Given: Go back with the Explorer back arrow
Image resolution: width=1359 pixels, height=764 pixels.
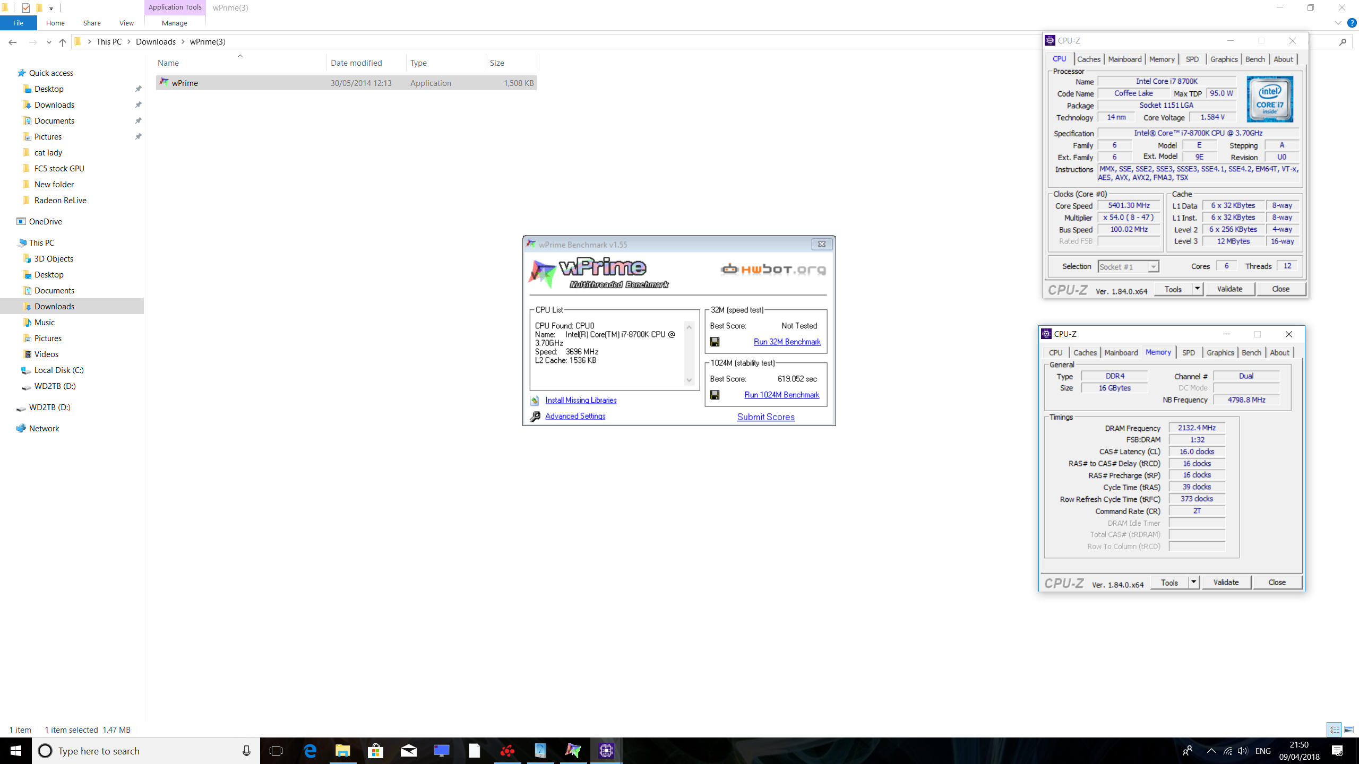Looking at the screenshot, I should click(x=13, y=42).
